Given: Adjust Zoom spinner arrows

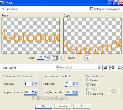Looking at the screenshot, I should [x=45, y=57].
